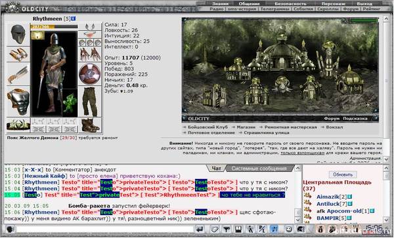Open the События link
This screenshot has height=238, width=394.
(x=303, y=9)
